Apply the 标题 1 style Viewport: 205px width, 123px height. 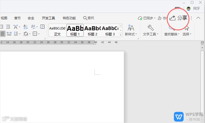(x=75, y=30)
